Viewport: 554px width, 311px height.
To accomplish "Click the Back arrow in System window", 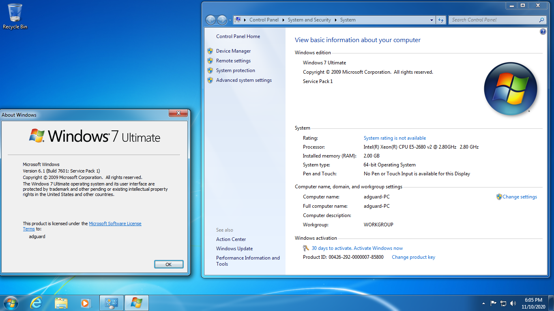I will click(x=210, y=20).
